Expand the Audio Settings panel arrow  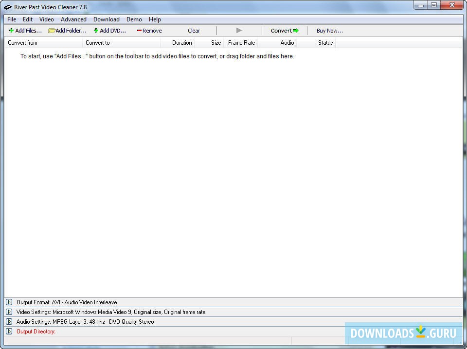[9, 322]
